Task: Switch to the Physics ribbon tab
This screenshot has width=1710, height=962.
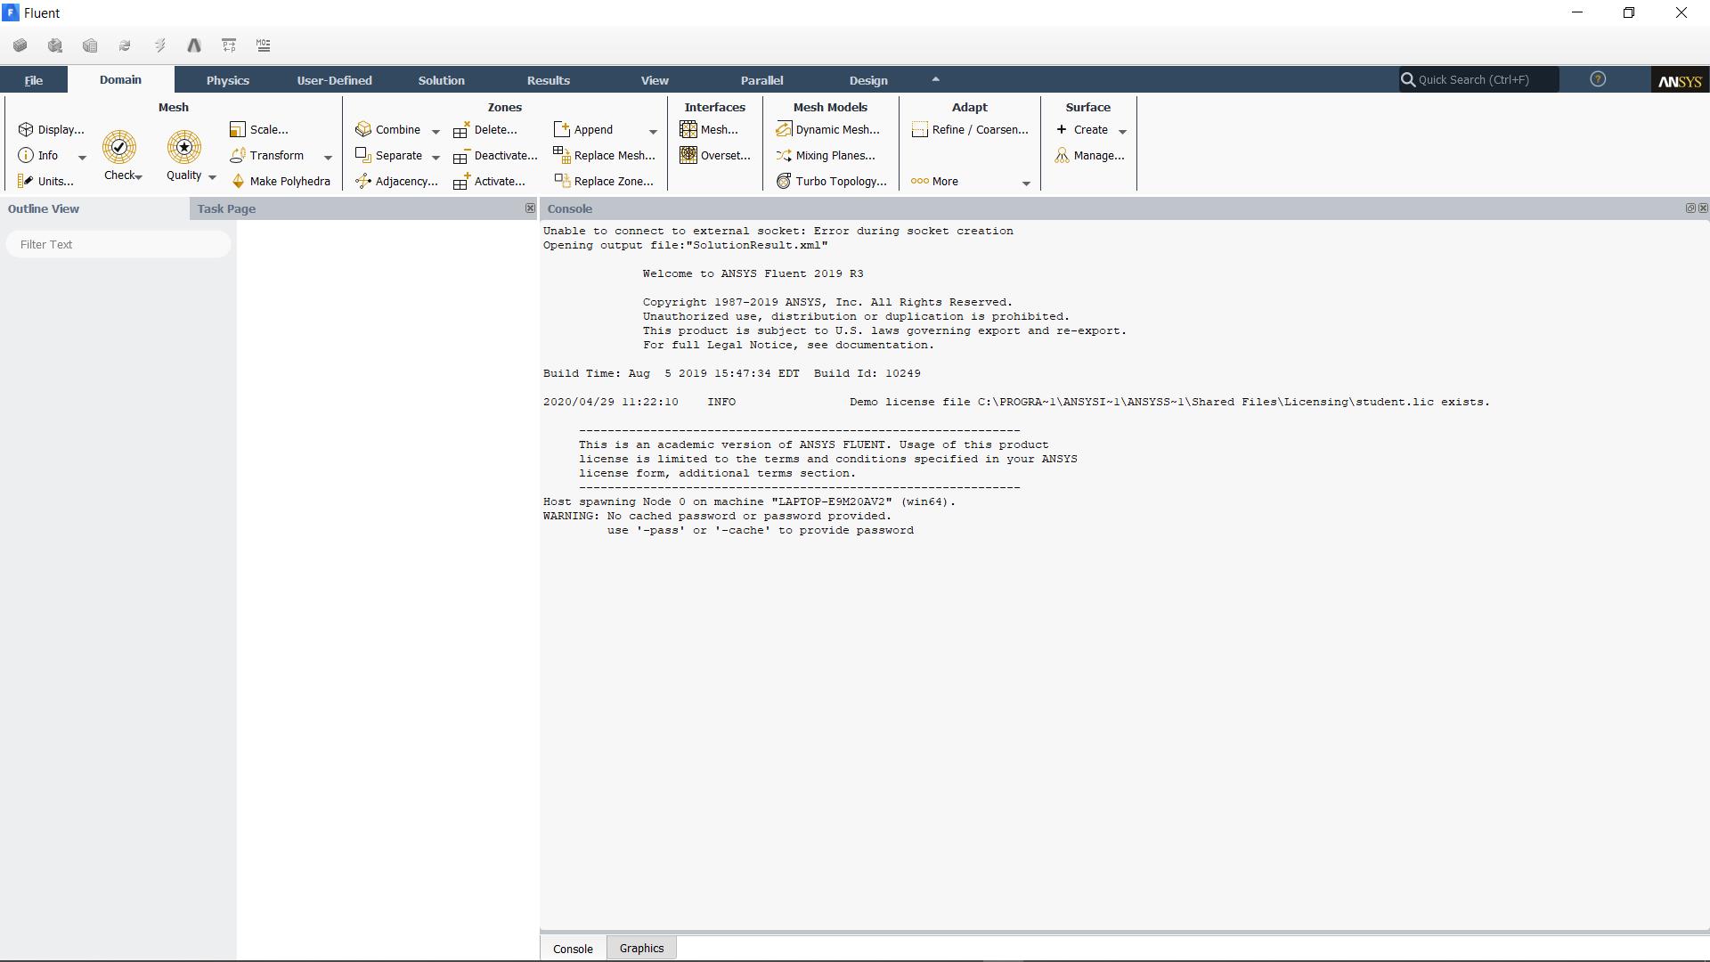Action: (x=228, y=79)
